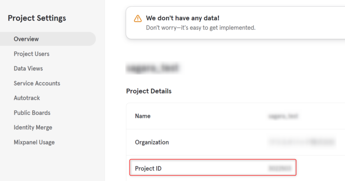This screenshot has width=345, height=181.
Task: Click the warning triangle icon
Action: 137,19
